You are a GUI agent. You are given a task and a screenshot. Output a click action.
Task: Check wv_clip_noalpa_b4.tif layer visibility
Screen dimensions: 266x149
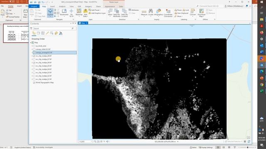34,69
